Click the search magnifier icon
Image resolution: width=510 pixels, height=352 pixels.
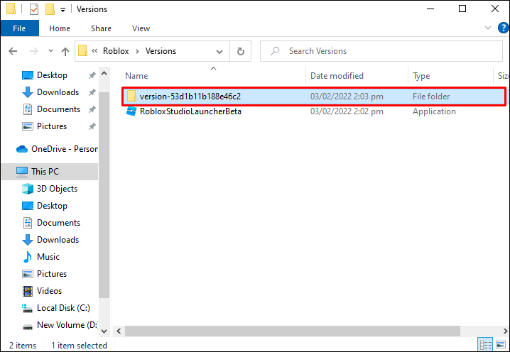coord(275,51)
